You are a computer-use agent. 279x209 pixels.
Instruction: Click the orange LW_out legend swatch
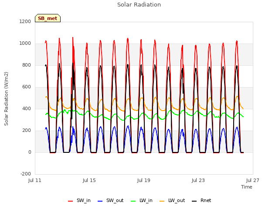pyautogui.click(x=162, y=201)
